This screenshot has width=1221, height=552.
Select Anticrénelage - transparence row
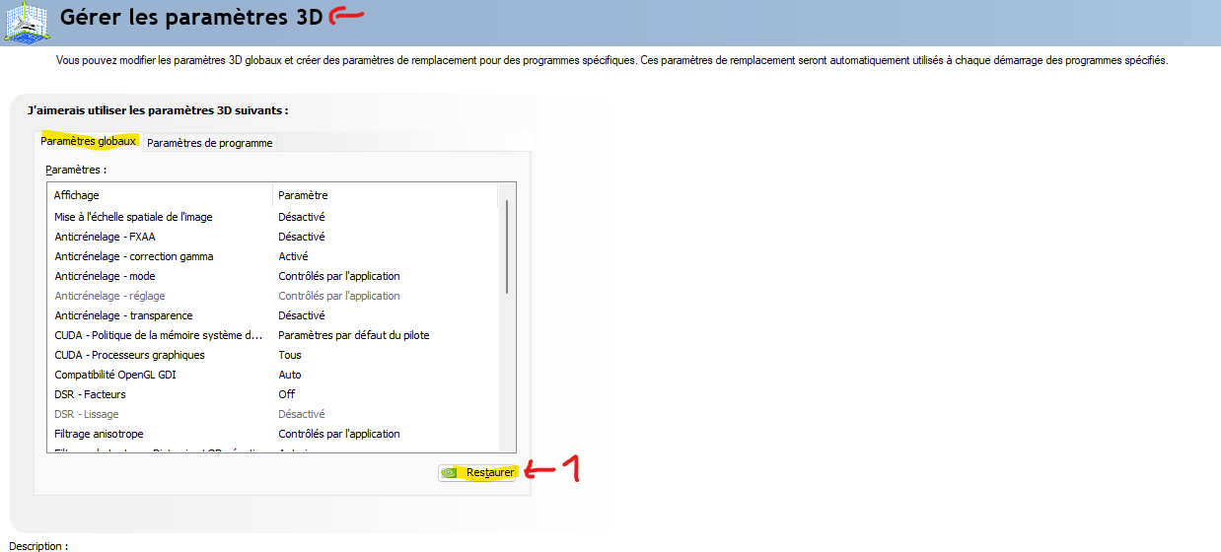coord(273,315)
